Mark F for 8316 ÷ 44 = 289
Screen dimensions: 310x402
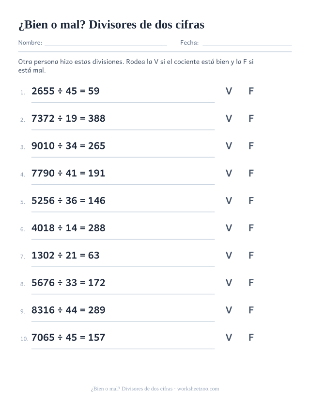(251, 310)
